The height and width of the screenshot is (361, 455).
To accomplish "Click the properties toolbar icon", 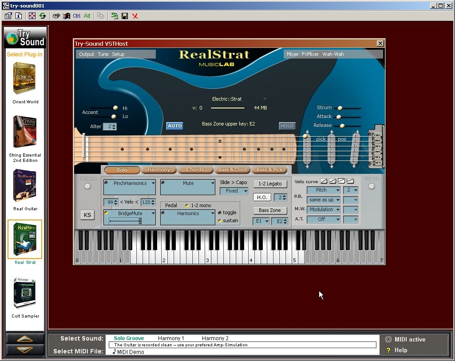I will pyautogui.click(x=8, y=16).
